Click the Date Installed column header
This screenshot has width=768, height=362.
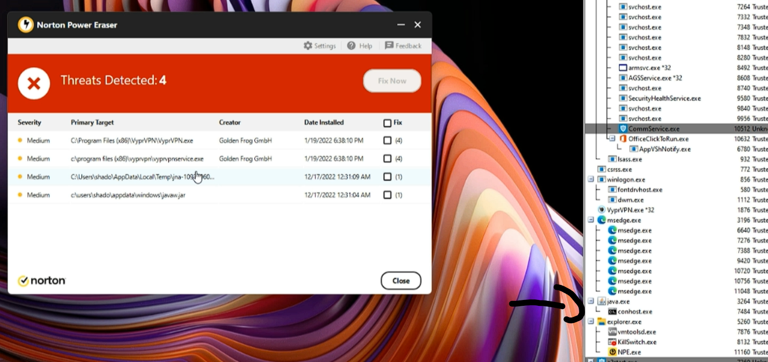tap(324, 123)
